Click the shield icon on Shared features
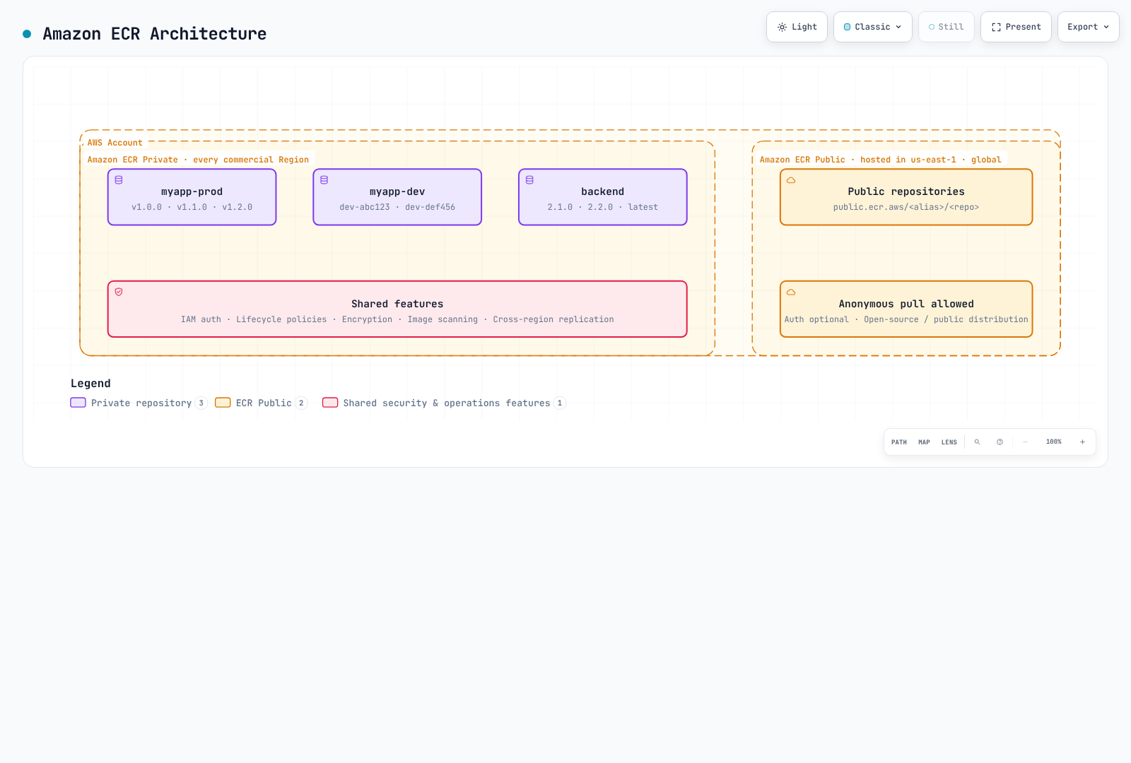Viewport: 1131px width, 763px height. (119, 292)
